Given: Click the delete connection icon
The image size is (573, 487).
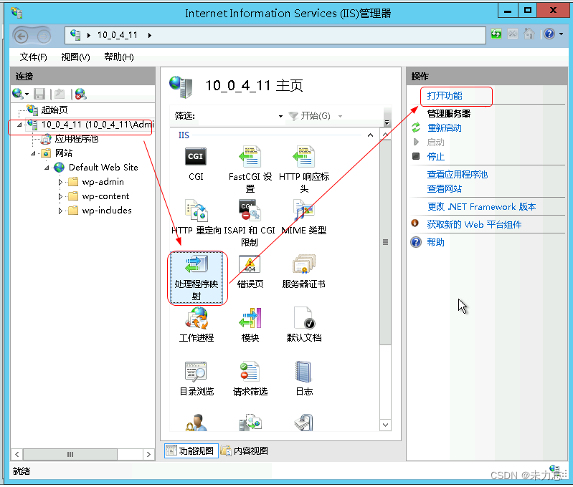Looking at the screenshot, I should (80, 94).
